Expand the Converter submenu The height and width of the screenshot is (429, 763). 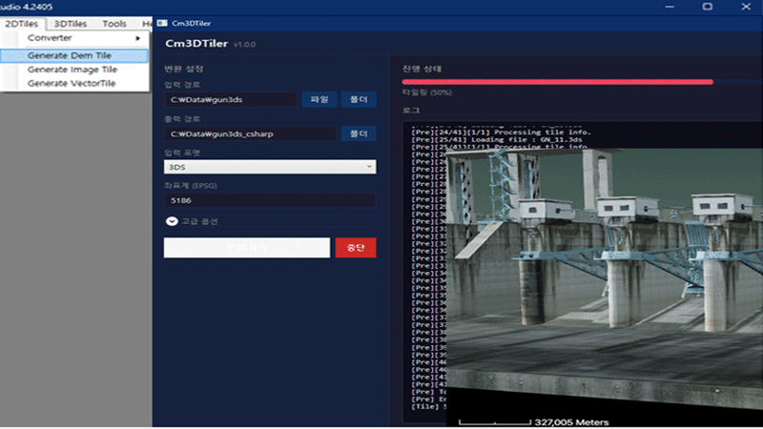point(75,38)
